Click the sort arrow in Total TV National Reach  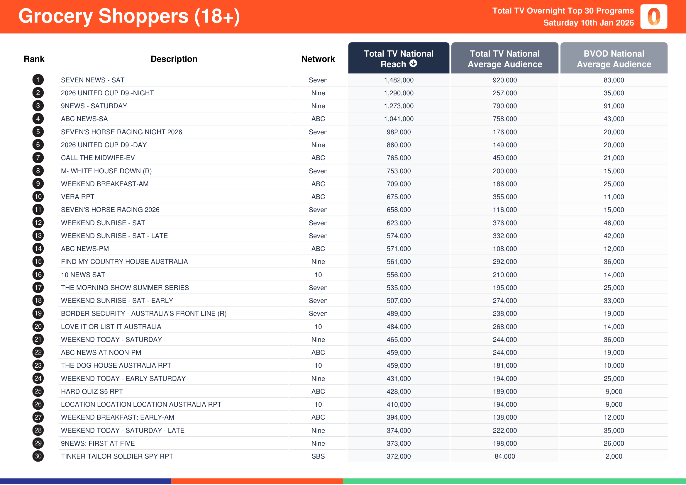pos(413,63)
